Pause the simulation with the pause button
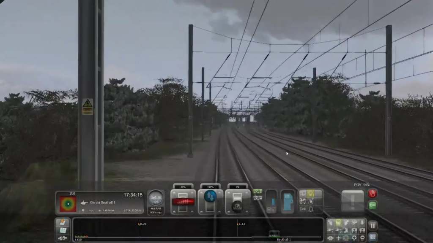433x243 pixels. pos(373,226)
